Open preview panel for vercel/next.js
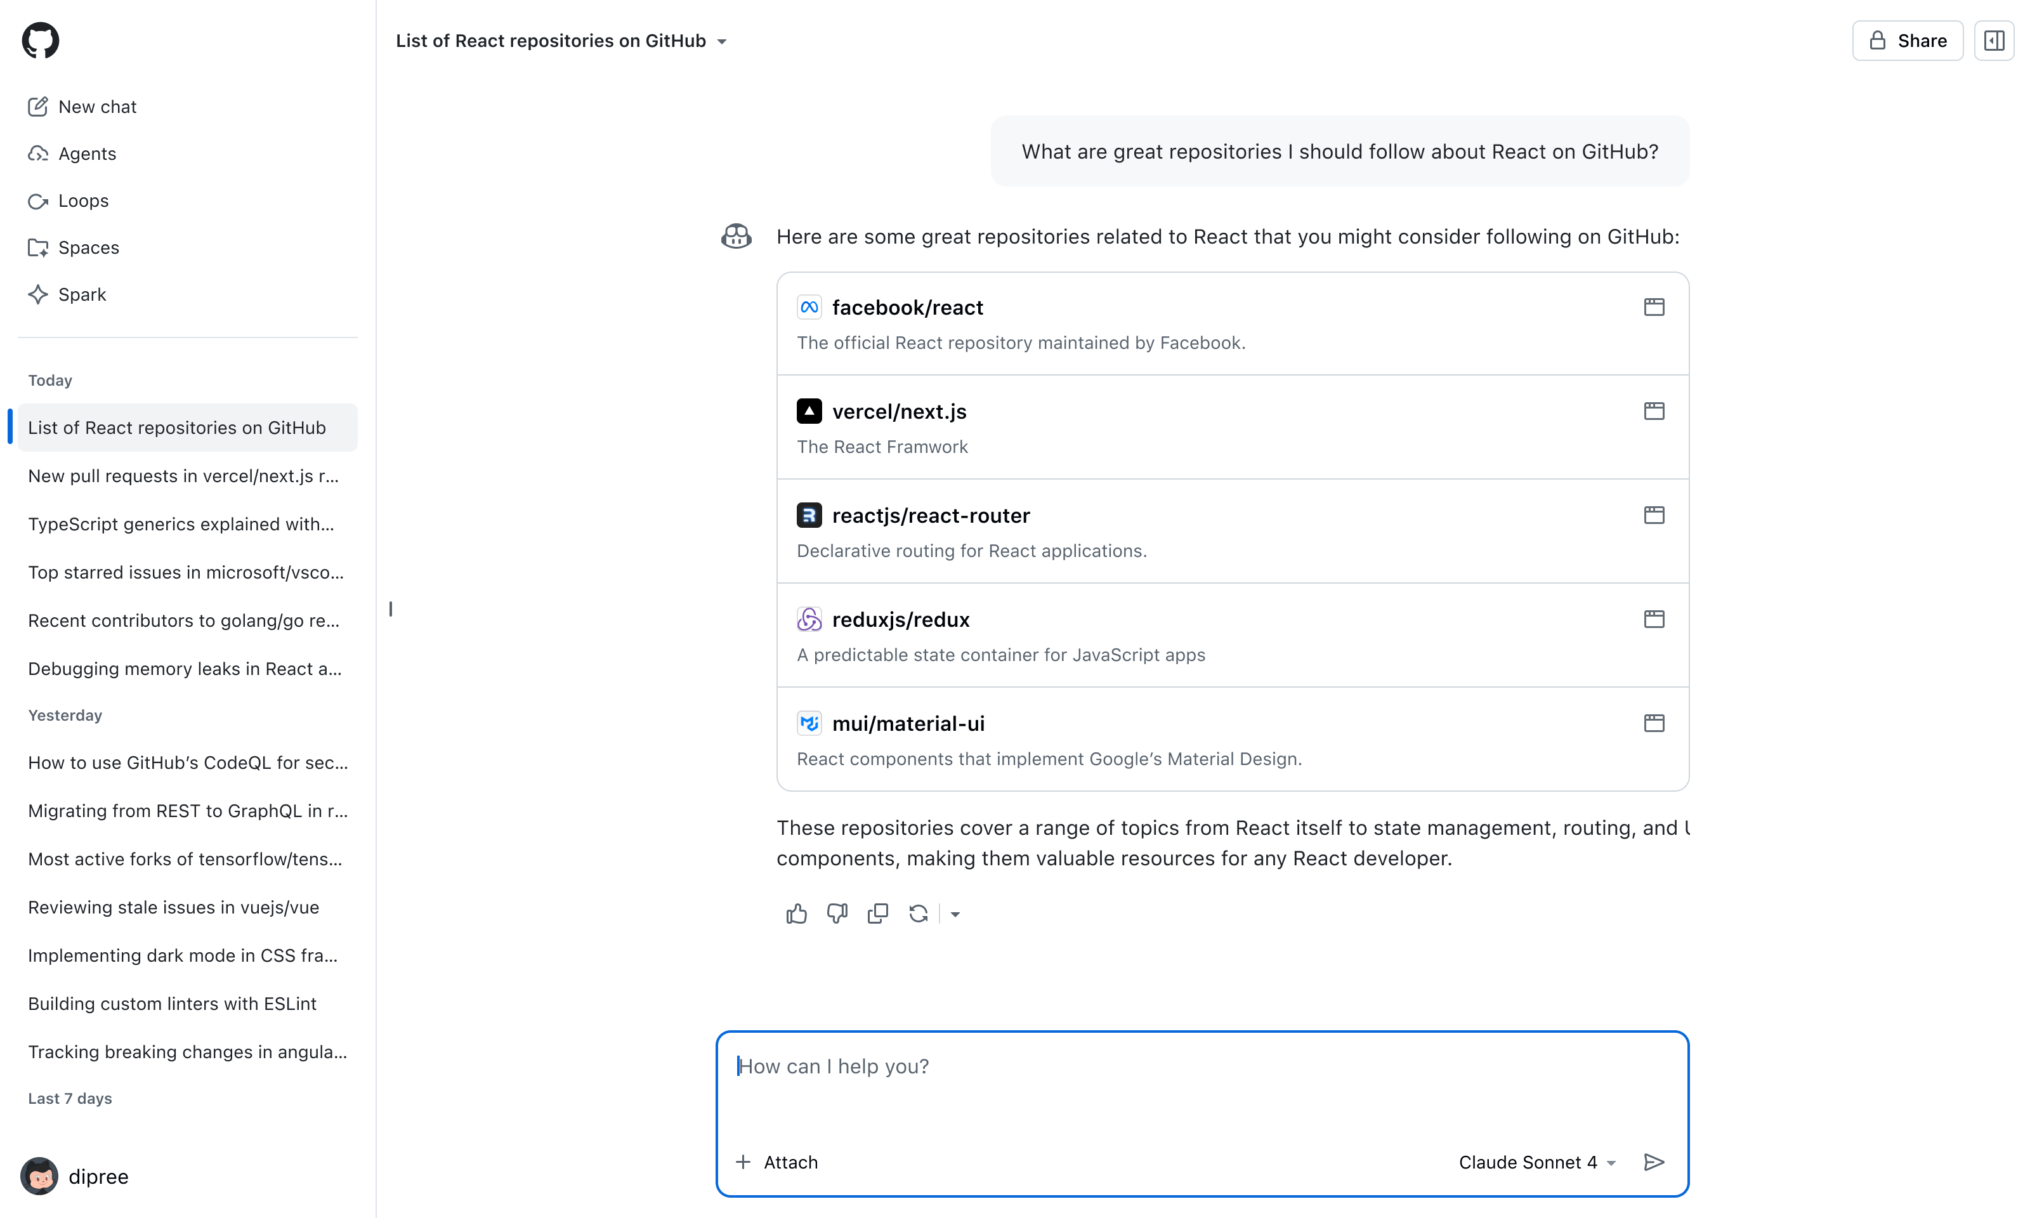This screenshot has height=1218, width=2030. tap(1654, 411)
